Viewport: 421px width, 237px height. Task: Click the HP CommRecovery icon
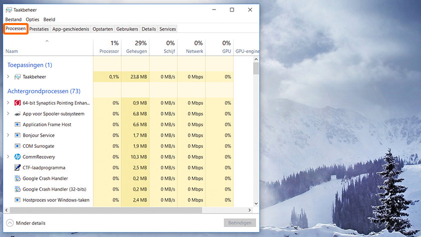(x=18, y=157)
